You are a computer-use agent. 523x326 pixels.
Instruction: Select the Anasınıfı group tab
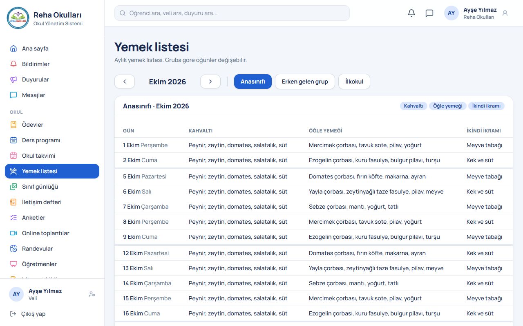tap(253, 81)
